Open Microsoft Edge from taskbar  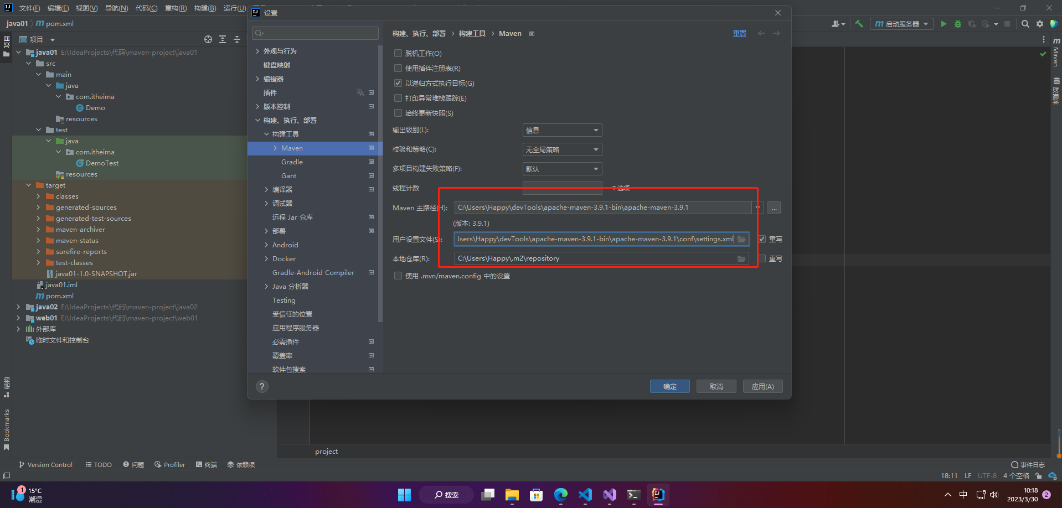click(561, 494)
